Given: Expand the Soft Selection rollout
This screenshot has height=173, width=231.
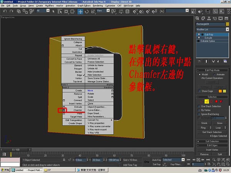Looking at the screenshot, I should [x=213, y=141].
